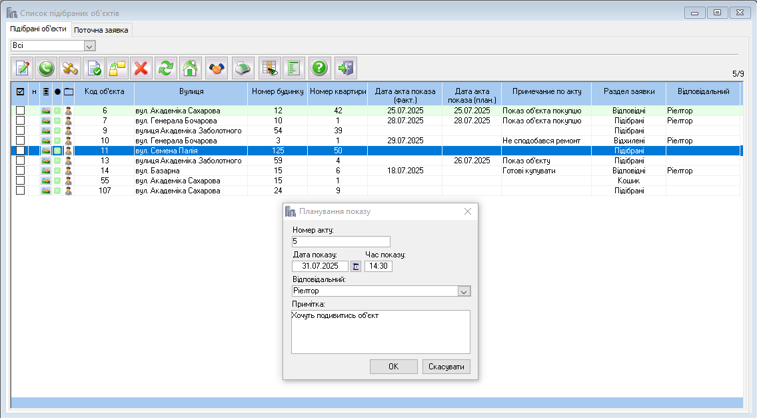Click the edit note pencil toolbar icon
757x418 pixels.
pos(22,67)
